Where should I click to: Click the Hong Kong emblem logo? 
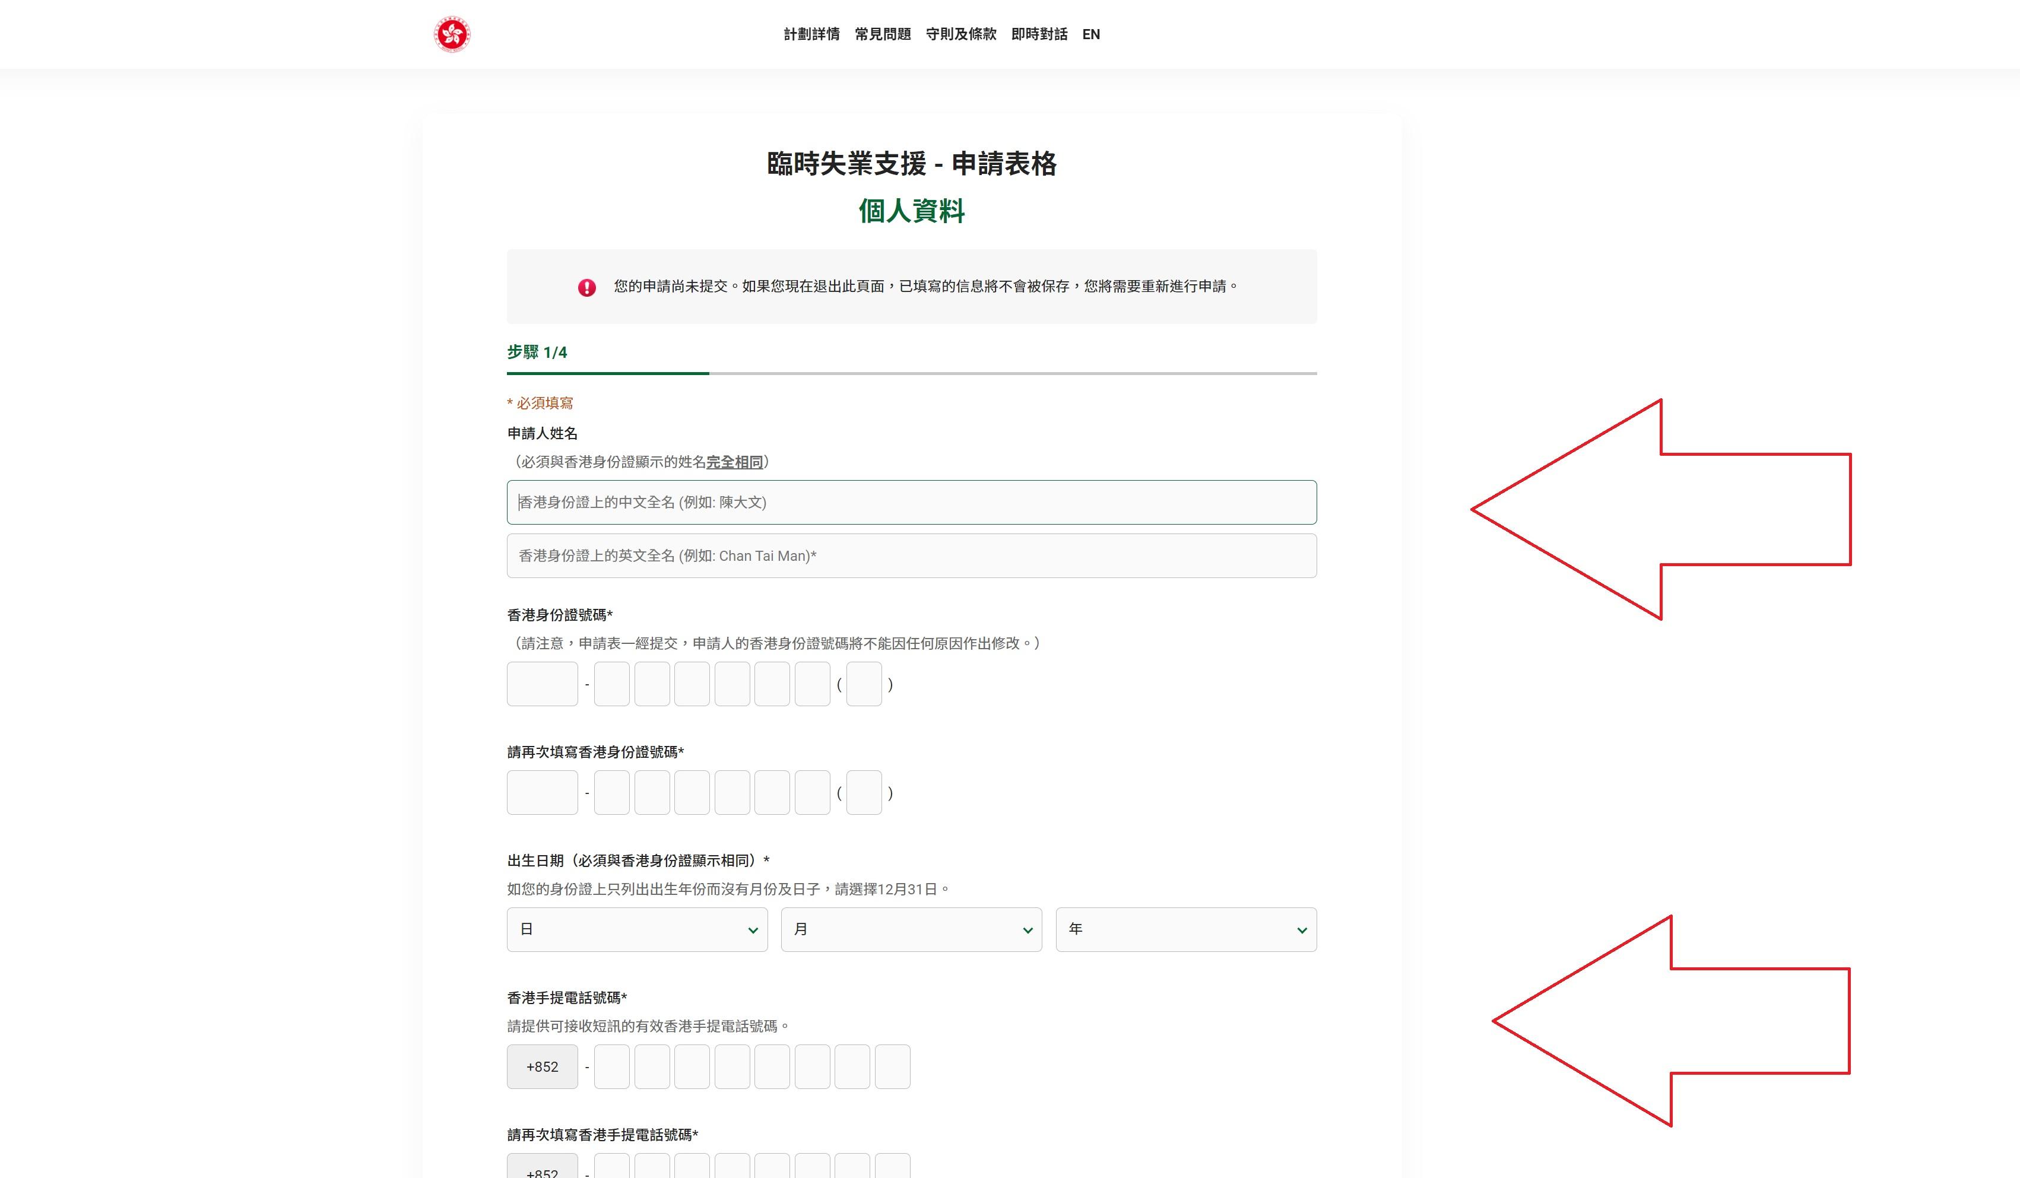(453, 34)
